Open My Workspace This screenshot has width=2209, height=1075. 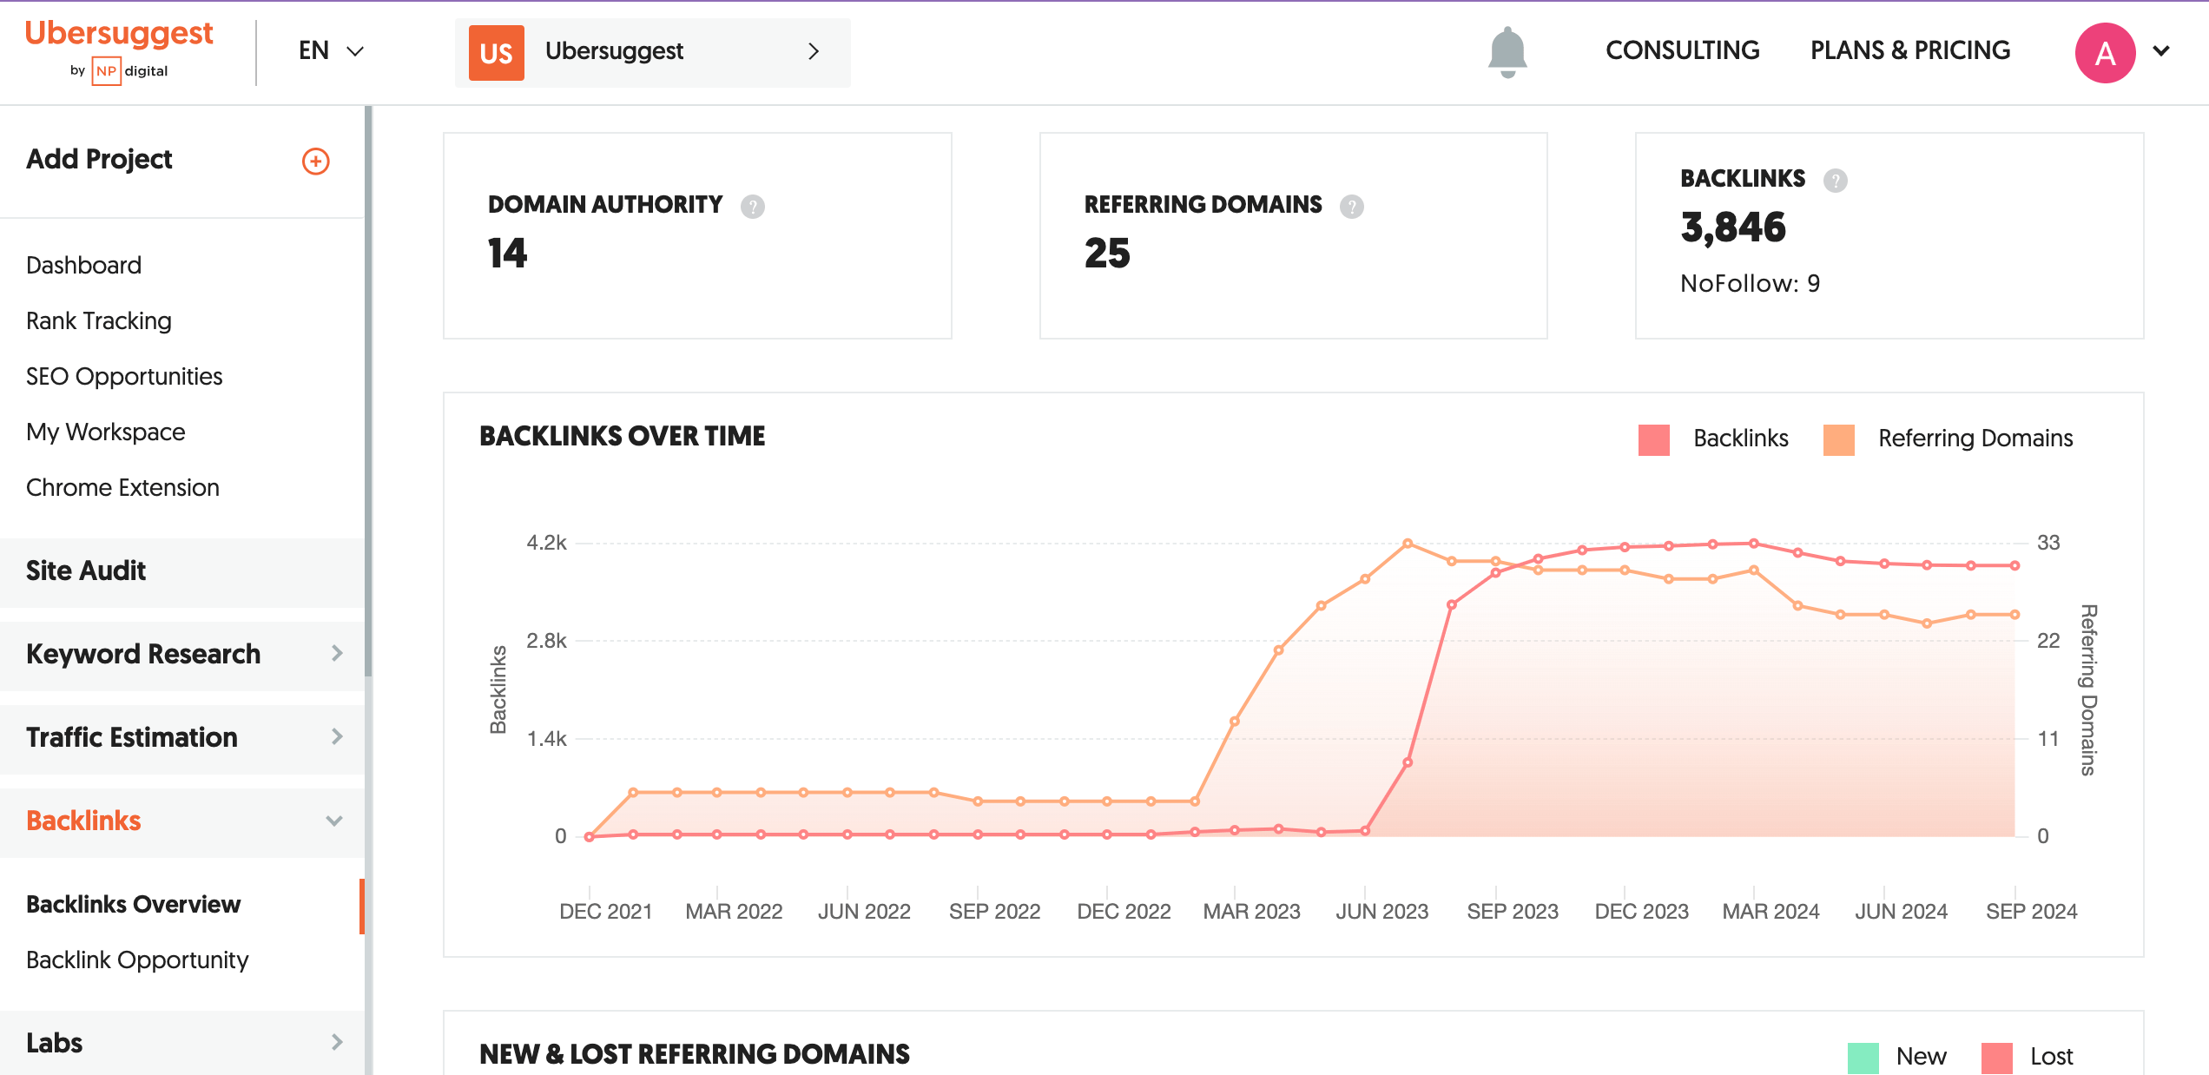point(105,432)
